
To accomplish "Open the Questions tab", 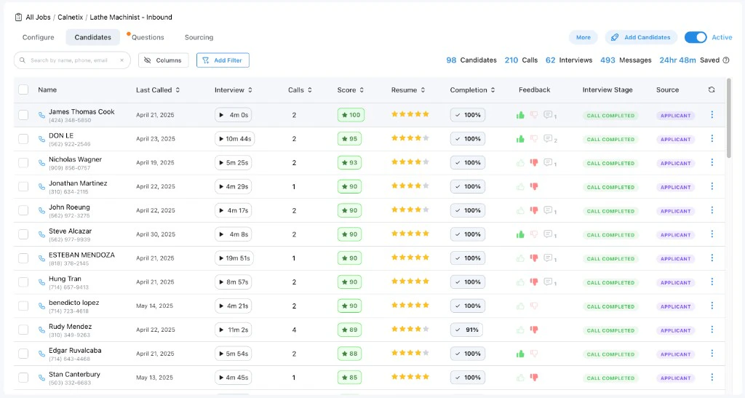I will click(x=147, y=37).
